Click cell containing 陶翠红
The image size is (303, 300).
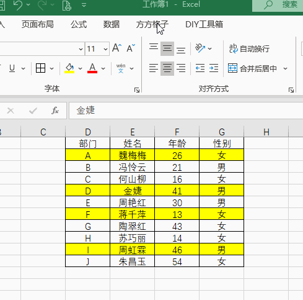[133, 226]
